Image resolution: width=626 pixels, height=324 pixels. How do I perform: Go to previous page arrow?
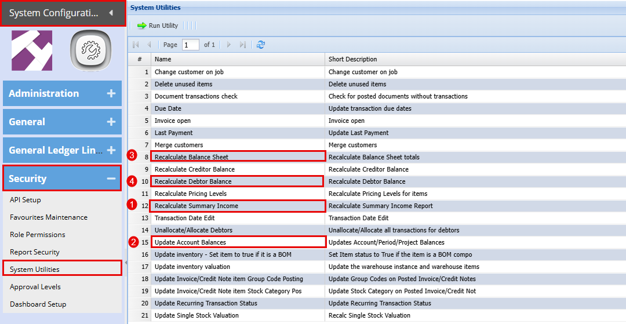149,45
